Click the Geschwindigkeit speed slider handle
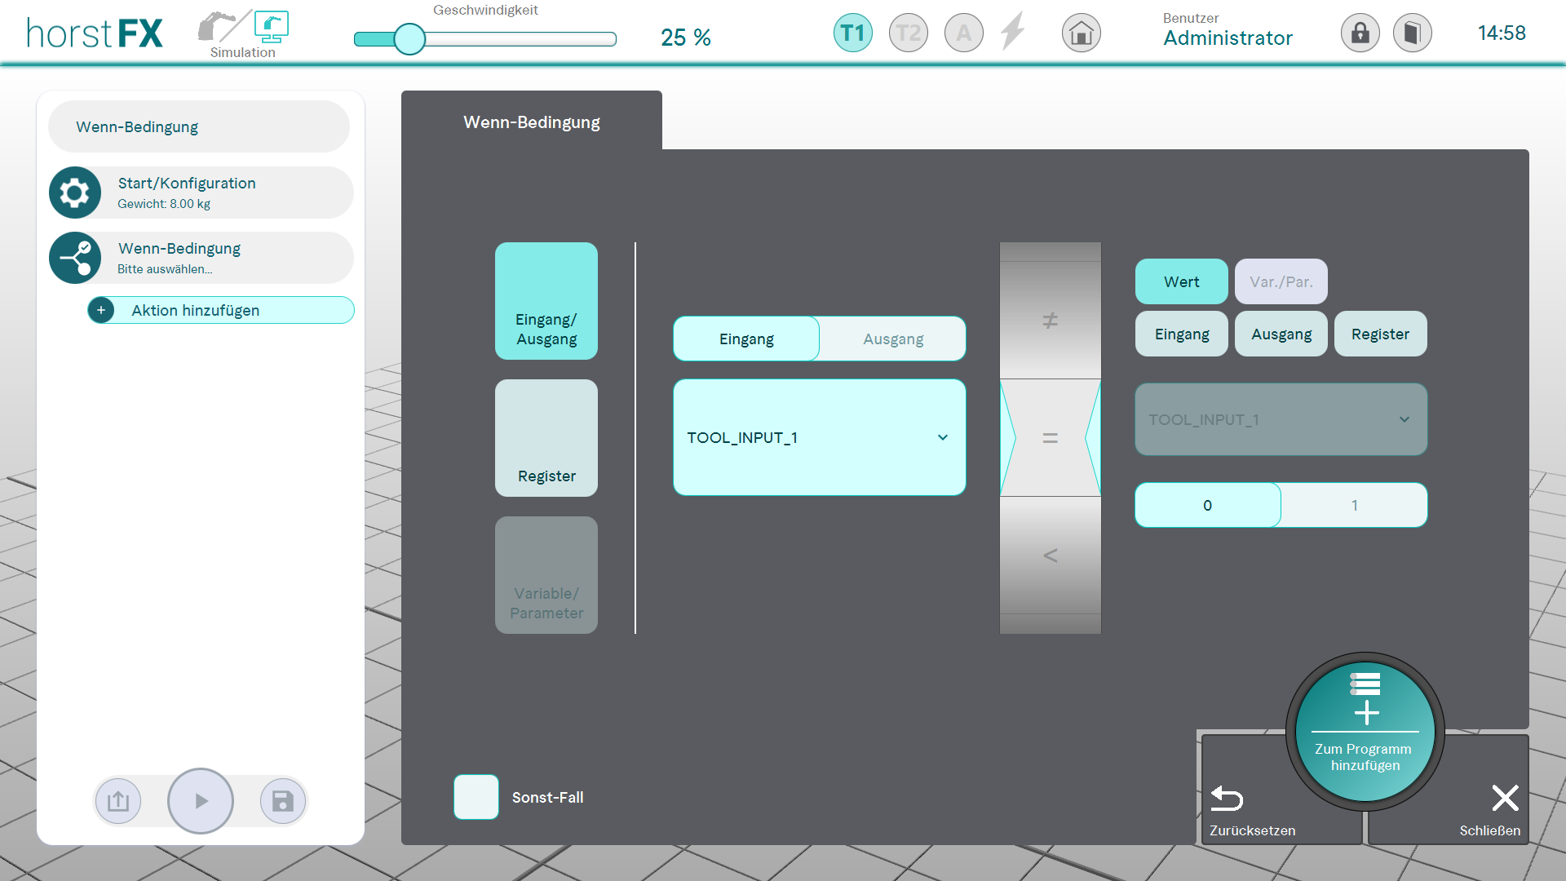 click(409, 38)
